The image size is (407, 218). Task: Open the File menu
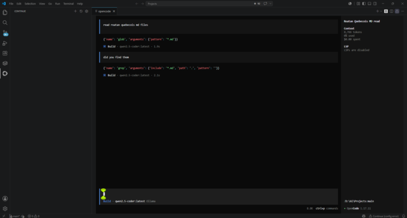[x=11, y=3]
